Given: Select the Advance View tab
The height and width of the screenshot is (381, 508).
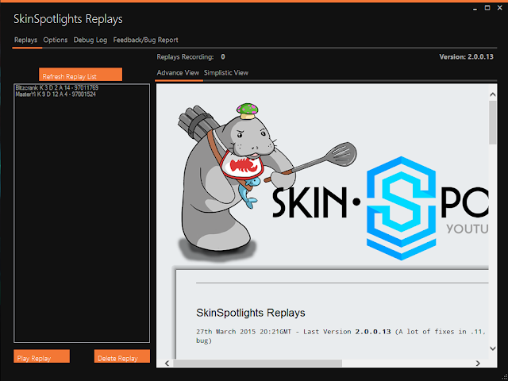Looking at the screenshot, I should click(178, 73).
